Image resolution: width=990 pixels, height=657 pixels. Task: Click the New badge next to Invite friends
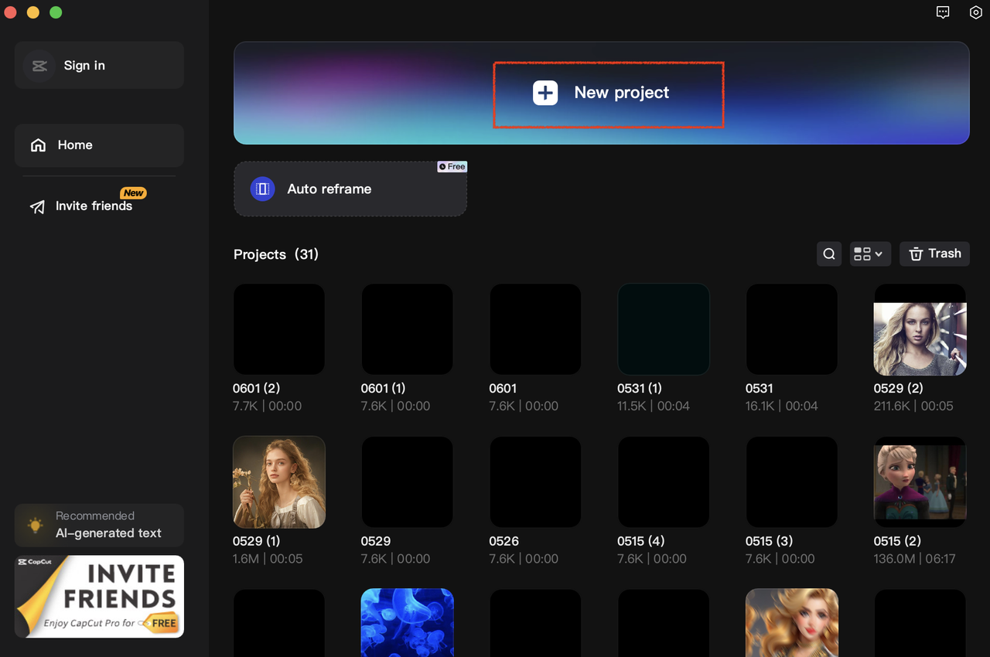(x=133, y=192)
